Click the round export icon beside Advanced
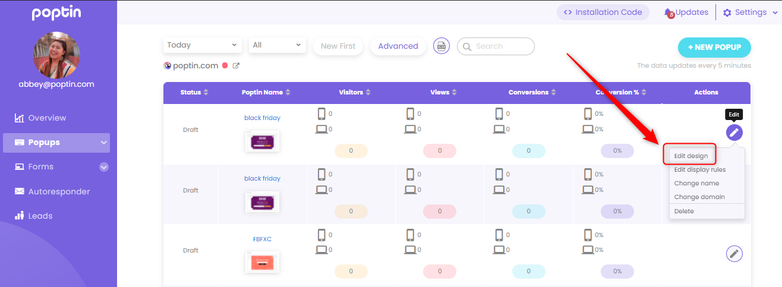Screen dimensions: 782x287 click(x=442, y=46)
